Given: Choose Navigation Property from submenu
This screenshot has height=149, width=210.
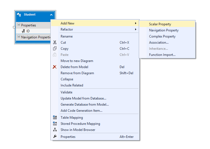Looking at the screenshot, I should click(167, 30).
